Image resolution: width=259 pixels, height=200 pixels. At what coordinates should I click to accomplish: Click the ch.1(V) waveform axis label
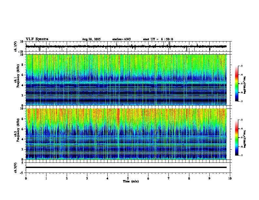pyautogui.click(x=16, y=46)
